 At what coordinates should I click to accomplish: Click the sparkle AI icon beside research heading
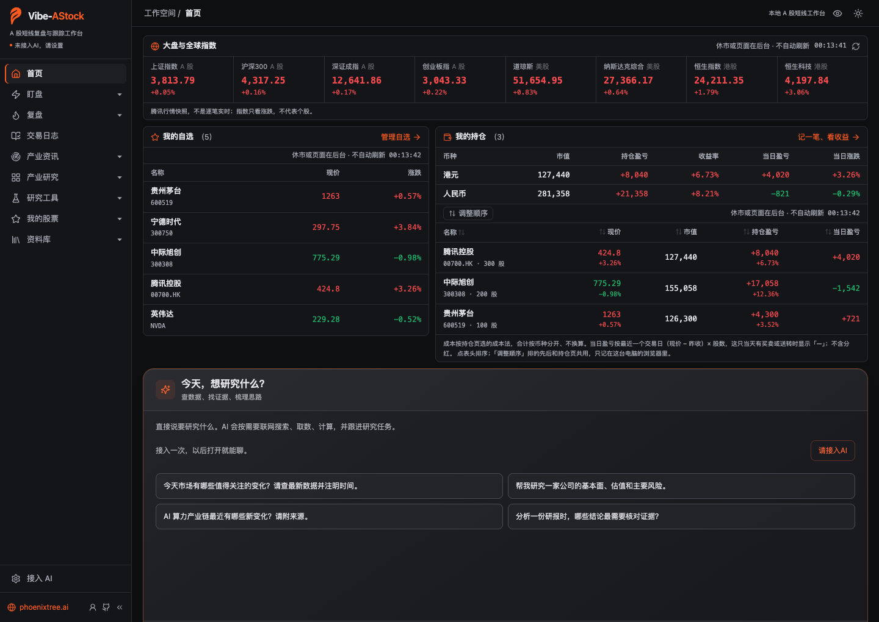coord(165,390)
